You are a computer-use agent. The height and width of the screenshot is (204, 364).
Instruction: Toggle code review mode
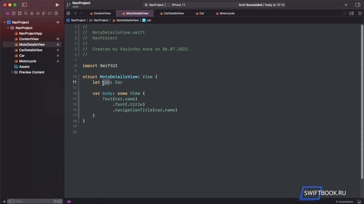345,14
